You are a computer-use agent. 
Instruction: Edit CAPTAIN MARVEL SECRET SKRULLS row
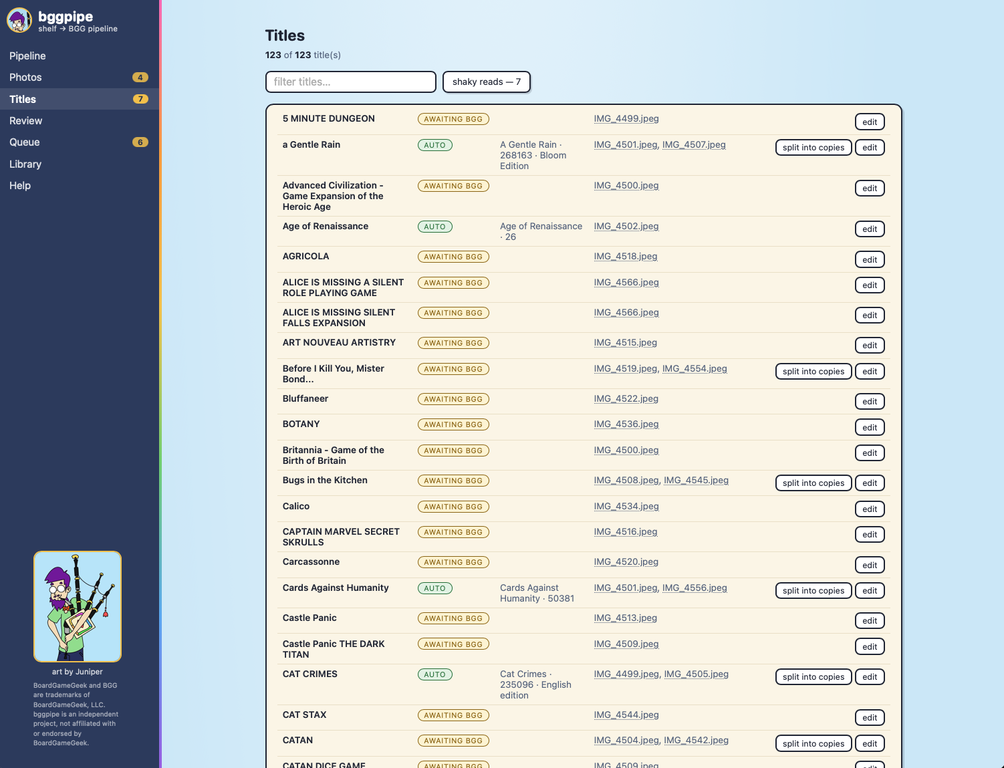tap(870, 535)
